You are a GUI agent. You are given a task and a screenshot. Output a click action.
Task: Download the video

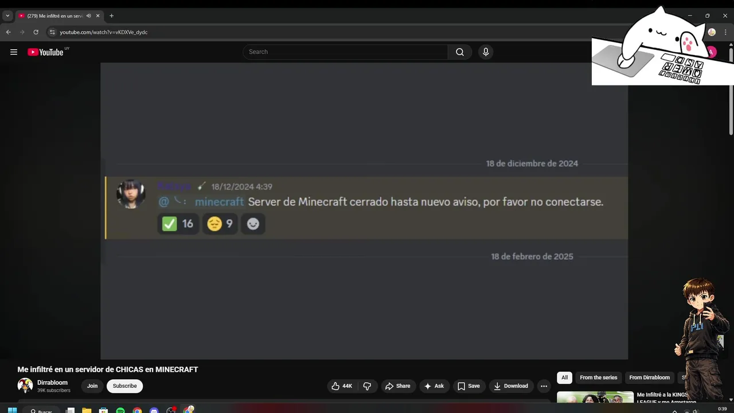tap(511, 386)
